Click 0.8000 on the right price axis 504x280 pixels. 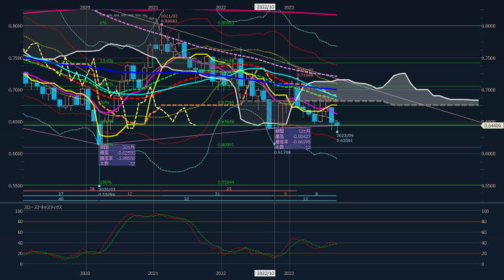pyautogui.click(x=488, y=26)
